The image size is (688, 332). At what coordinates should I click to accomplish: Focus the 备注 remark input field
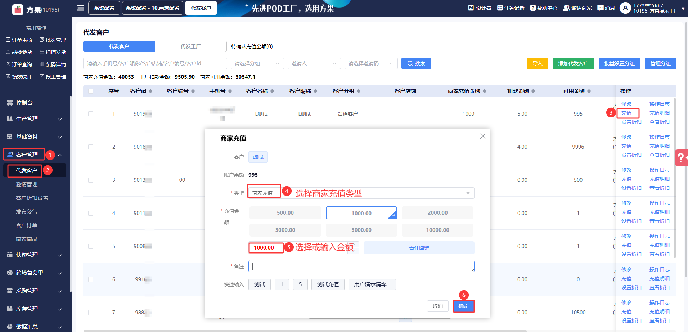(361, 266)
